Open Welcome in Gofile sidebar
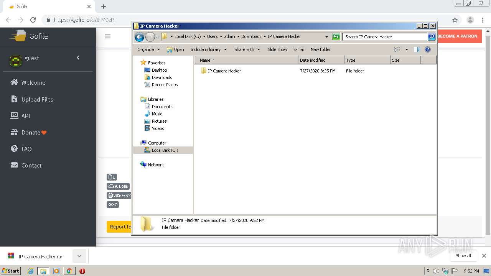491x276 pixels. [28, 82]
